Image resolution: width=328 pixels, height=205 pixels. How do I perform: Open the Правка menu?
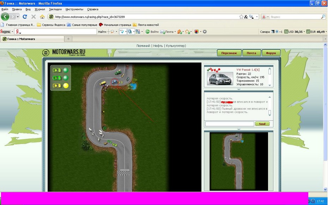pos(17,9)
